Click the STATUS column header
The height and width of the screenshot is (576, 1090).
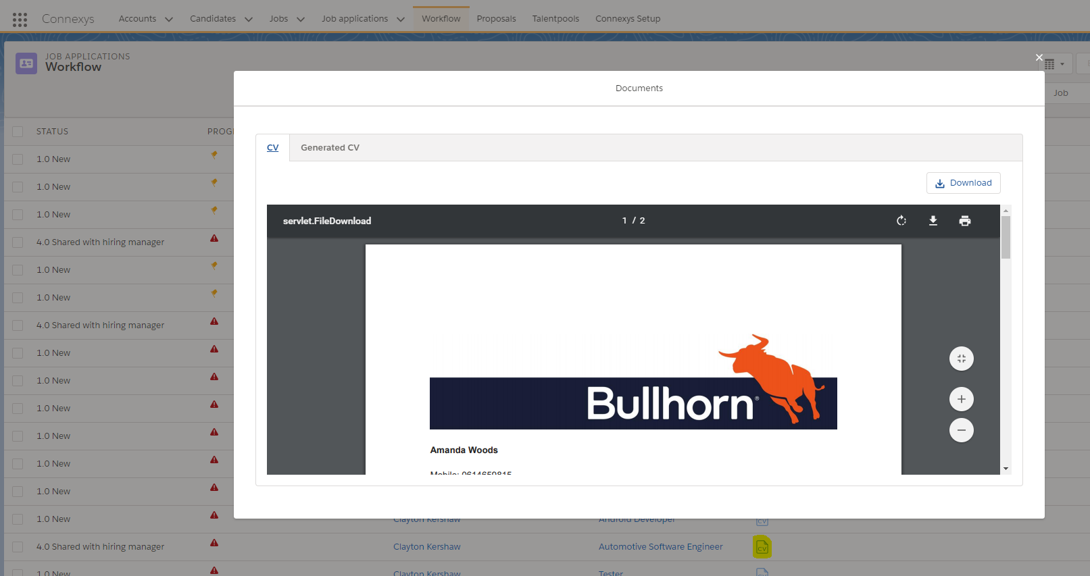pyautogui.click(x=52, y=132)
